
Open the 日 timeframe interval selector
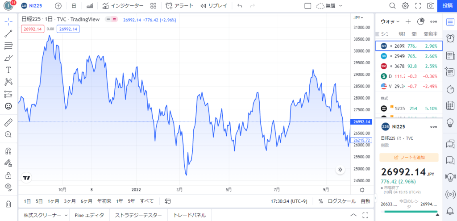coord(74,5)
